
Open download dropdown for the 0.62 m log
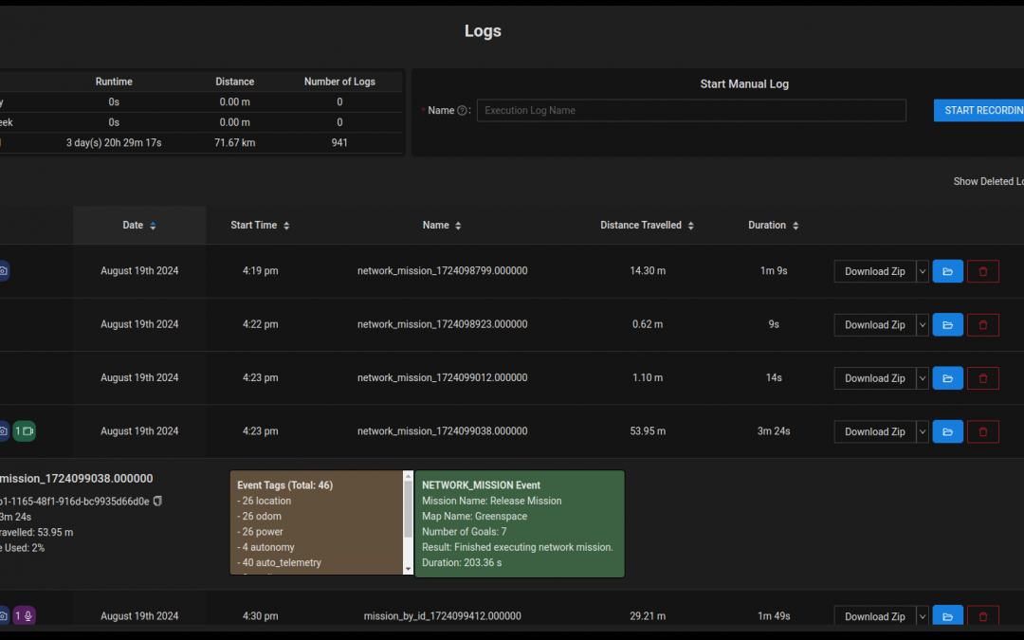tap(923, 324)
